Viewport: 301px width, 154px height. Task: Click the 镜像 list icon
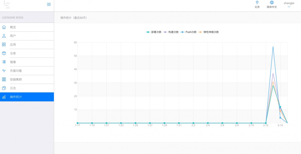4,62
